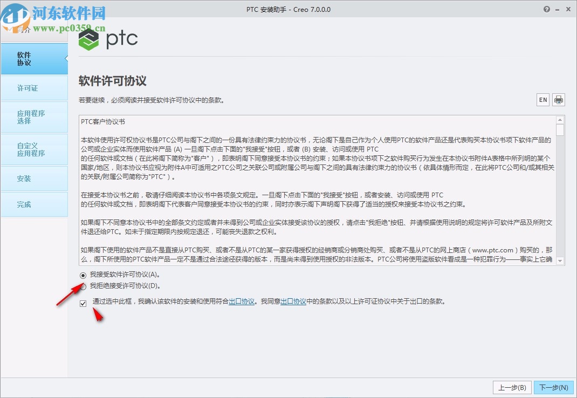The image size is (577, 398).
Task: Uncheck the export agreement confirmation checkbox
Action: (x=83, y=304)
